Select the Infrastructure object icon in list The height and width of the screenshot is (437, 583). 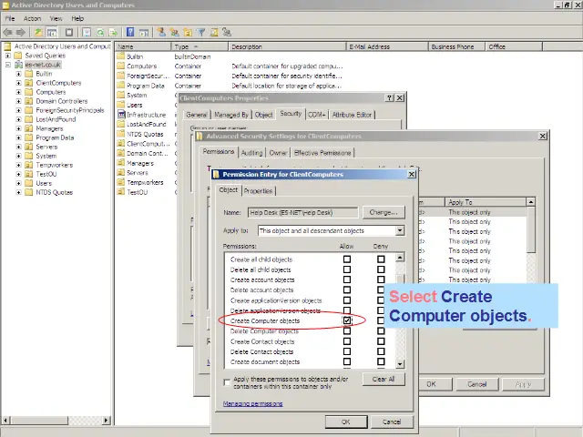(121, 115)
